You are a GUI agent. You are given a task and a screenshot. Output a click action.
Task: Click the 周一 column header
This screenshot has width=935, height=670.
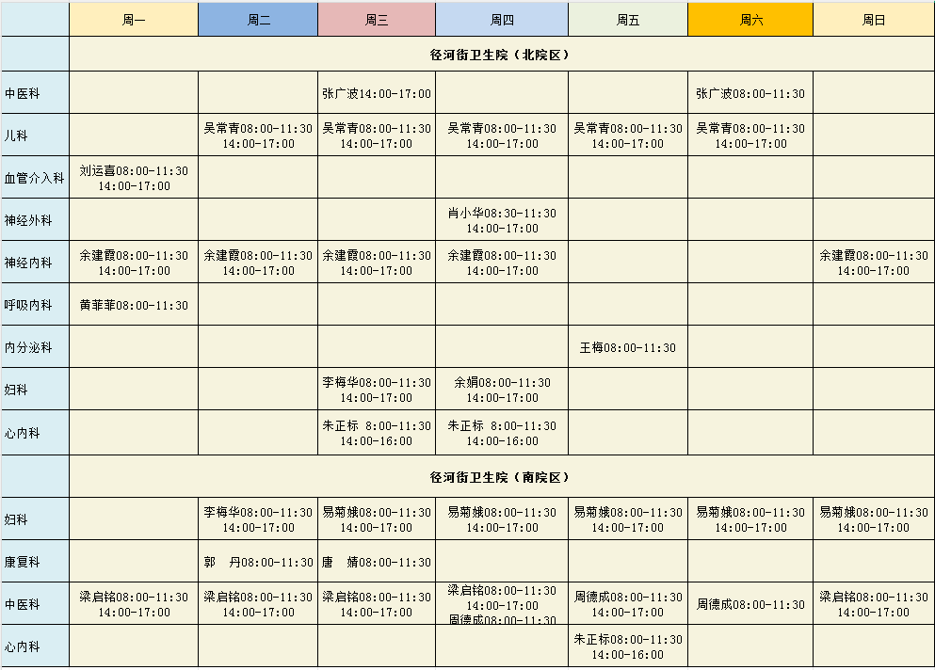coord(134,20)
